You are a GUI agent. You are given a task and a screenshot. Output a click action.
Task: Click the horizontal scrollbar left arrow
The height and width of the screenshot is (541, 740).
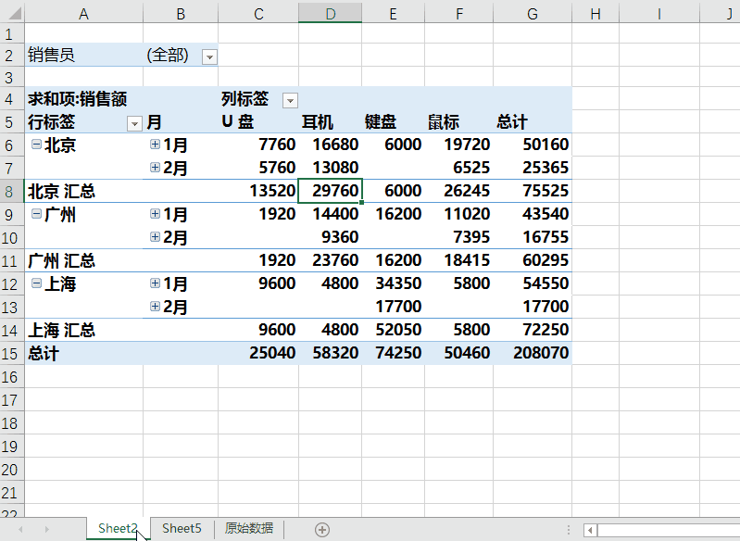pyautogui.click(x=590, y=530)
